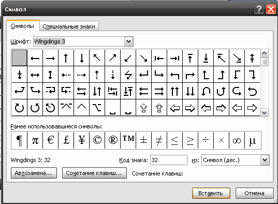
Task: Insert the recently used pi symbol
Action: tap(35, 140)
